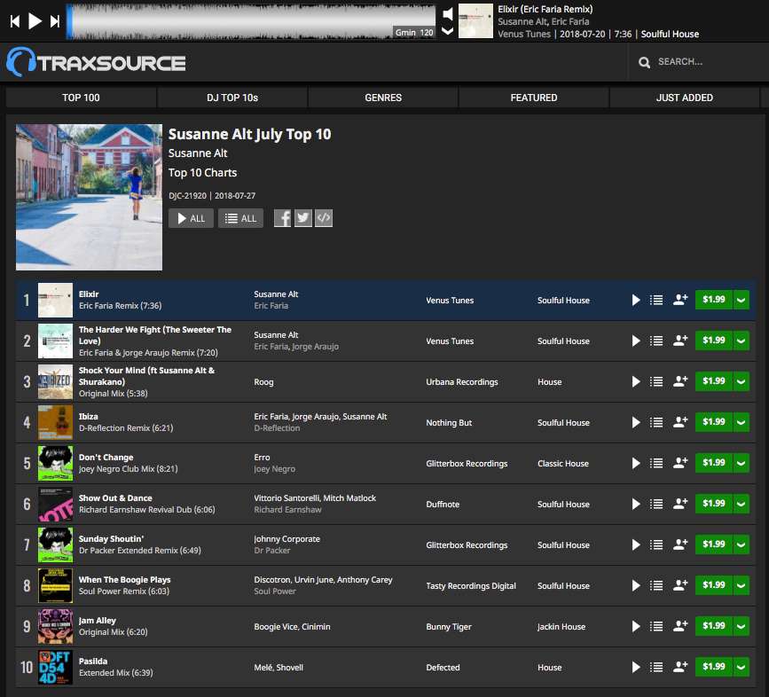Play Pasilda track
Viewport: 769px width, 697px height.
(636, 667)
